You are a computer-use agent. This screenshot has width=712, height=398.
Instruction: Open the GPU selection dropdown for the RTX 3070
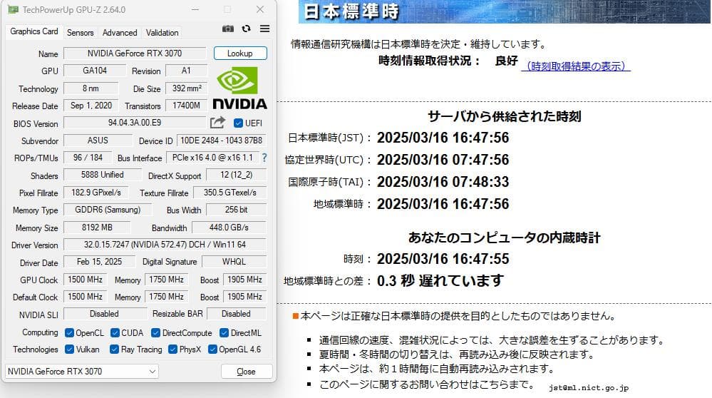tap(82, 371)
